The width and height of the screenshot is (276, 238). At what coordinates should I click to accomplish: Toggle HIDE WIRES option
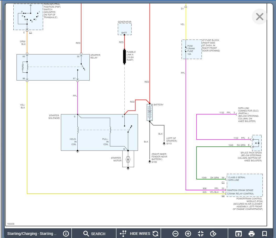[140, 234]
